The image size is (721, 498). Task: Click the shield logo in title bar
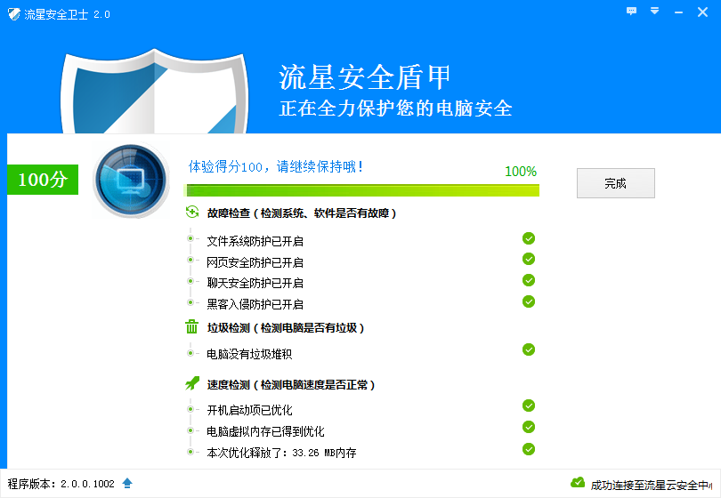14,14
